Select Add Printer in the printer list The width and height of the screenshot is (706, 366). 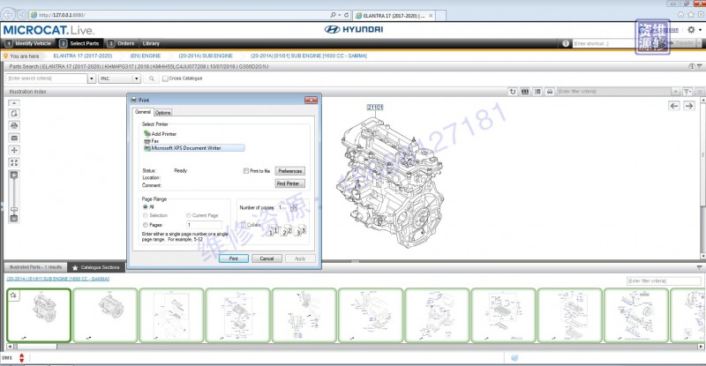coord(160,134)
